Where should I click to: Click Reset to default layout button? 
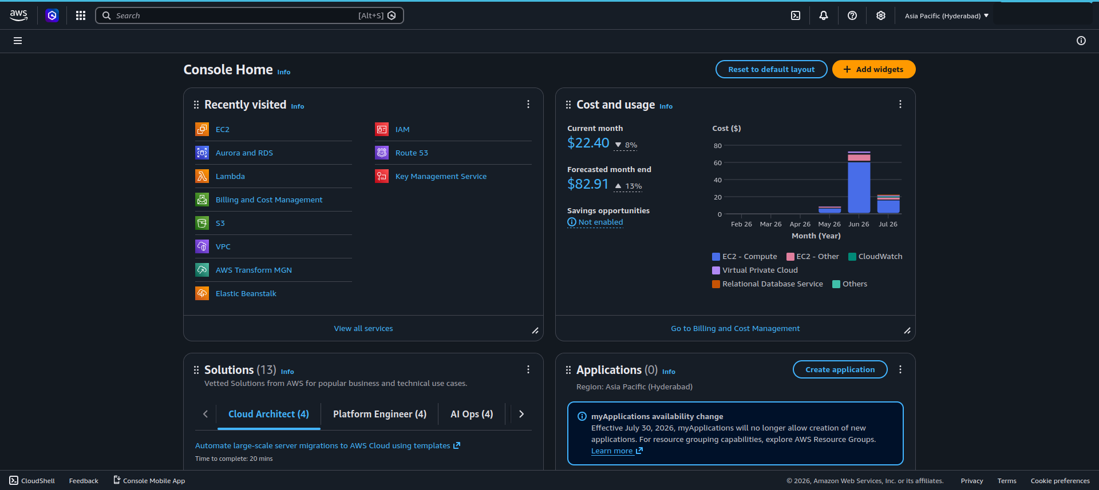(x=771, y=69)
